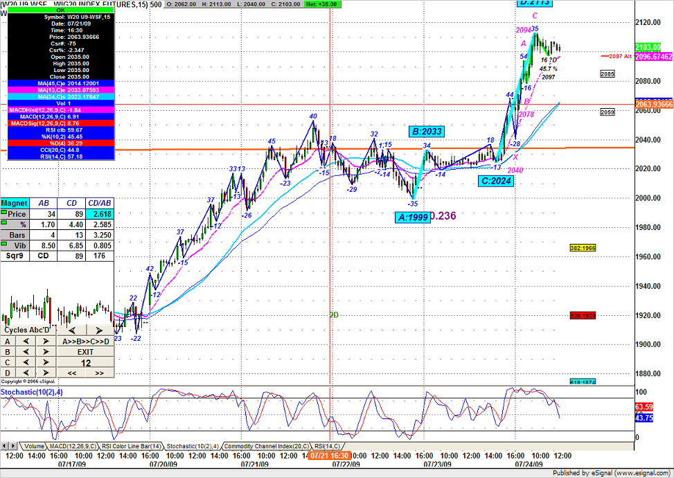The height and width of the screenshot is (478, 674).
Task: Open the MACD(12,26,9,C) tab
Action: pyautogui.click(x=73, y=446)
